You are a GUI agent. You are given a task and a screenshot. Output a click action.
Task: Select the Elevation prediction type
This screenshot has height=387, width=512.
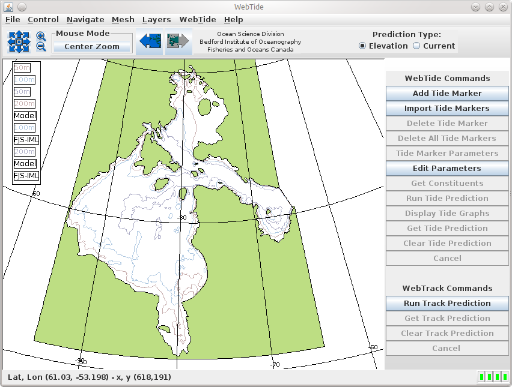coord(362,46)
